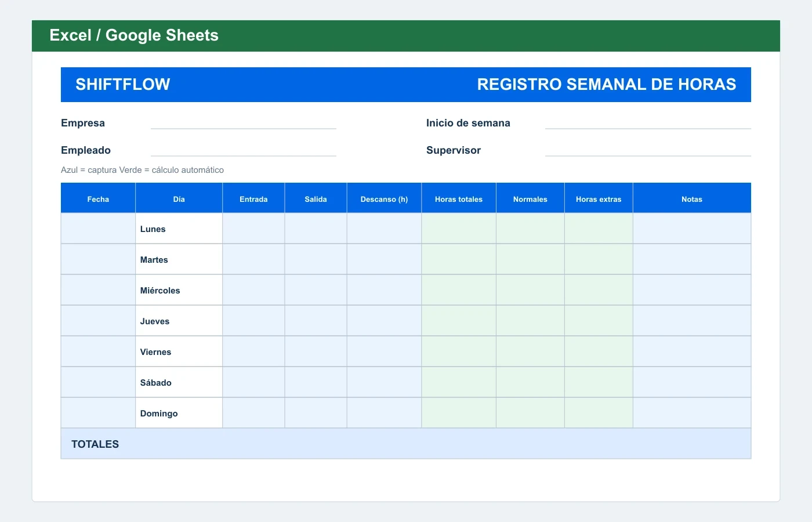
Task: Click the REGISTRO SEMANAL DE HORAS heading
Action: tap(607, 85)
